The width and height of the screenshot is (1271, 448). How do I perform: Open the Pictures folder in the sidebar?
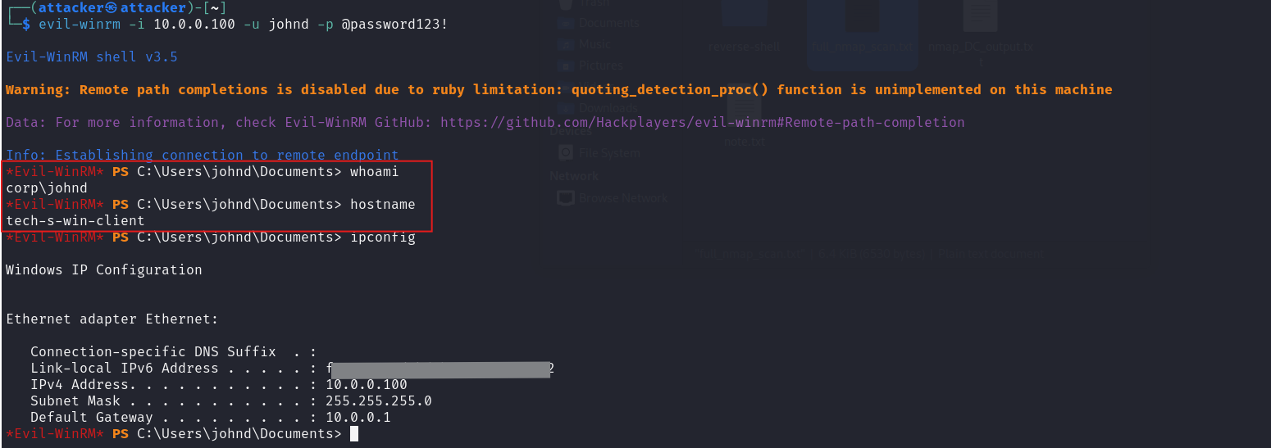click(600, 66)
